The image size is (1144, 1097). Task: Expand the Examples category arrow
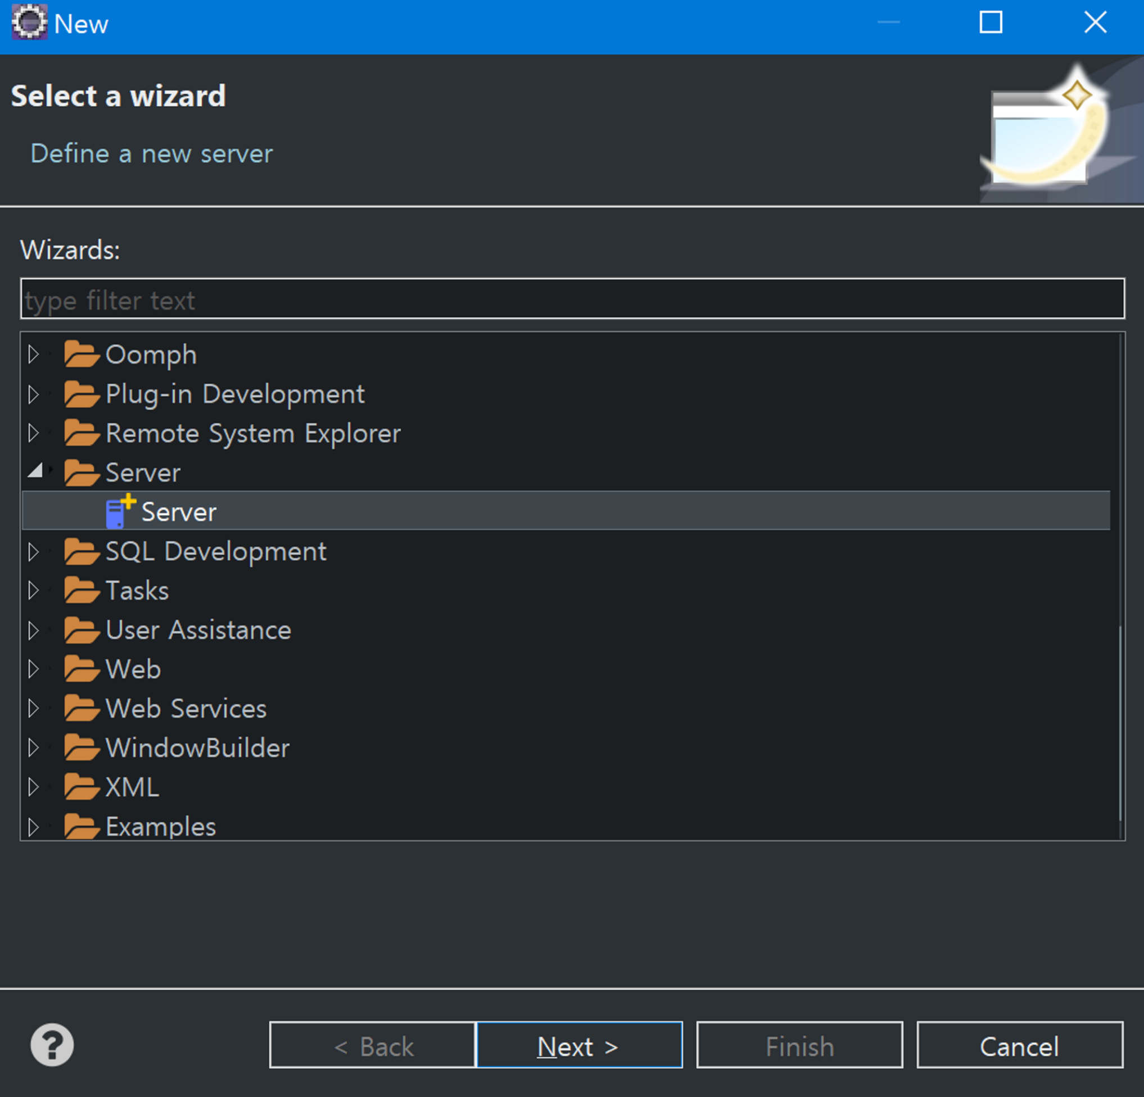point(33,826)
